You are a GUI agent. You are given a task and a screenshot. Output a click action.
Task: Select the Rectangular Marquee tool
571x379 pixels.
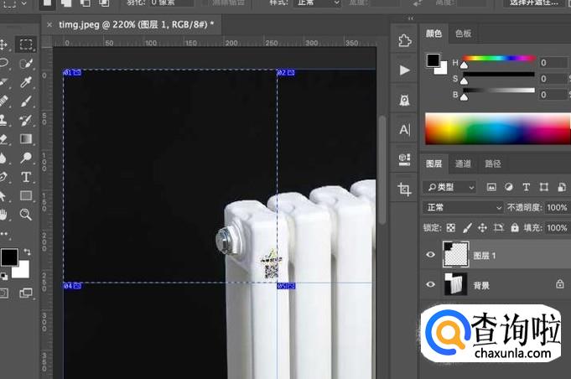coord(27,44)
